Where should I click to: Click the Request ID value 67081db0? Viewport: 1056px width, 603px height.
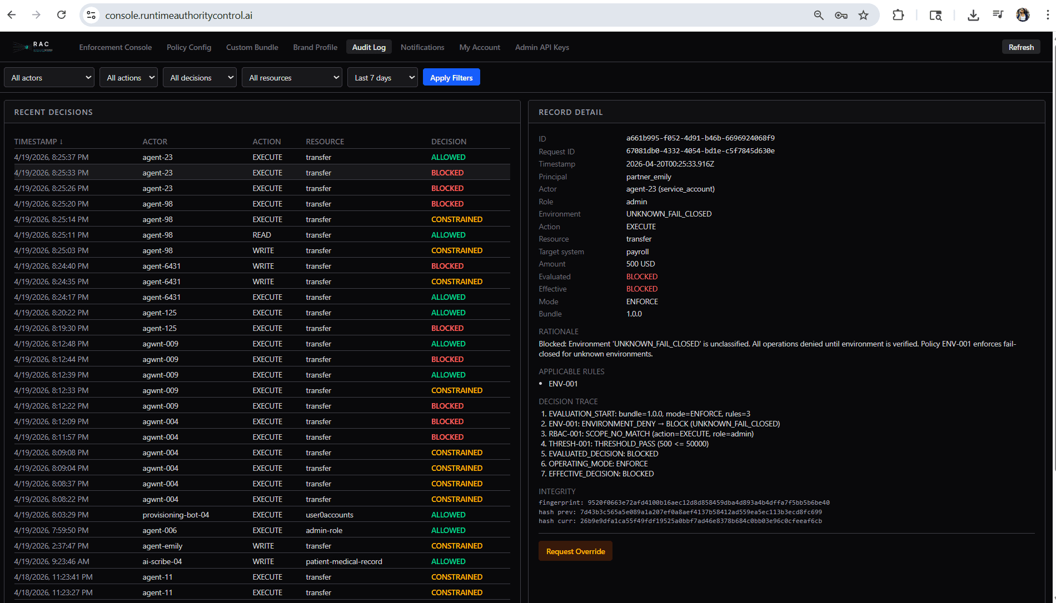click(700, 151)
